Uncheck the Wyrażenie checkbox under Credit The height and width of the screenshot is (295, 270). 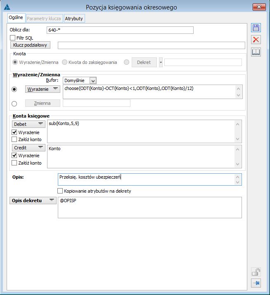pyautogui.click(x=14, y=156)
